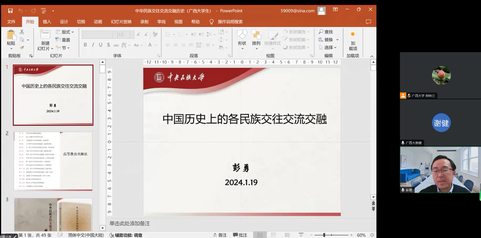Click the Reset (重置) button
Viewport: 481px width, 238px height.
tap(63, 40)
